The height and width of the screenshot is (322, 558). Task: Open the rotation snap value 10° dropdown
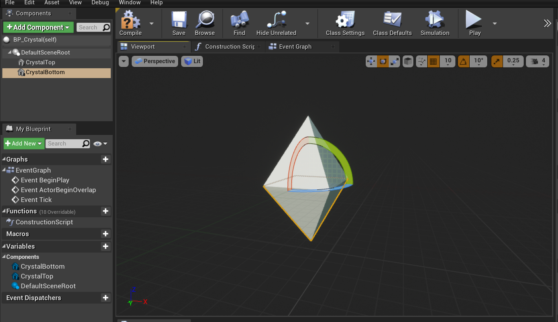478,61
